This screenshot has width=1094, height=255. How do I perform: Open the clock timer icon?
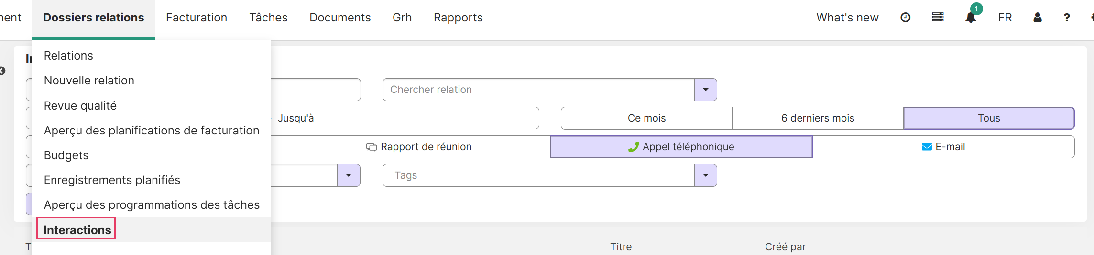coord(905,18)
